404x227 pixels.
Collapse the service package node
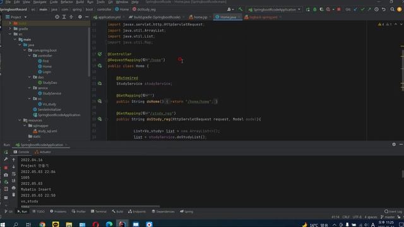pyautogui.click(x=30, y=88)
